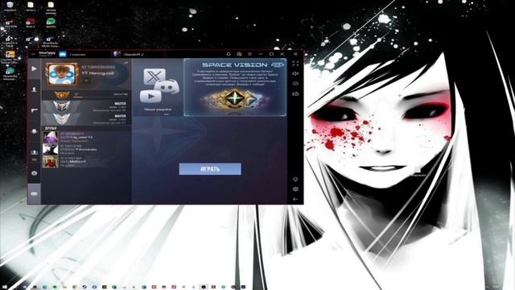The height and width of the screenshot is (290, 515).
Task: Select the play triangle in game sidebar
Action: [x=34, y=68]
